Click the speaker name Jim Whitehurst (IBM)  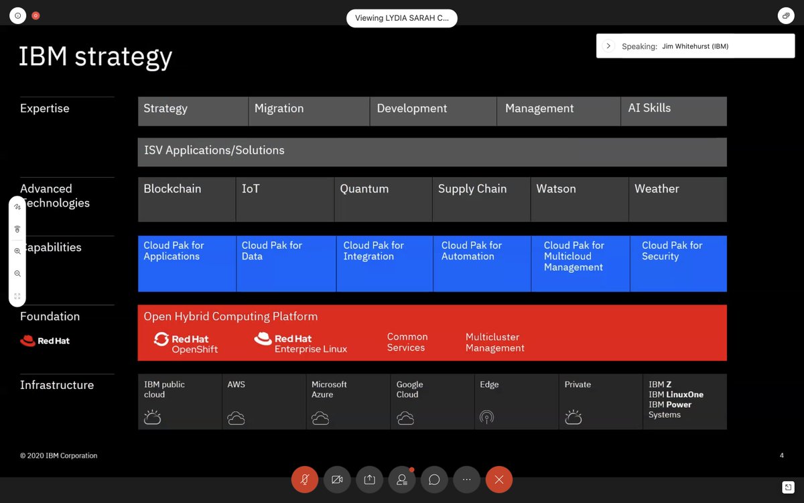coord(695,46)
